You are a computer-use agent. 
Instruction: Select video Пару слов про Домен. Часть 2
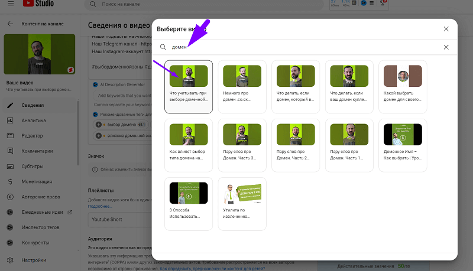coord(296,145)
